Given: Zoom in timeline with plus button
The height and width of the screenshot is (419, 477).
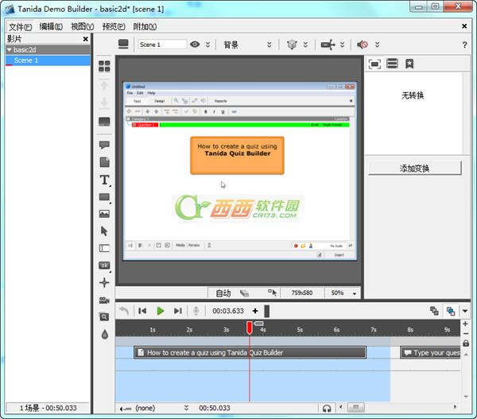Looking at the screenshot, I should (x=465, y=324).
